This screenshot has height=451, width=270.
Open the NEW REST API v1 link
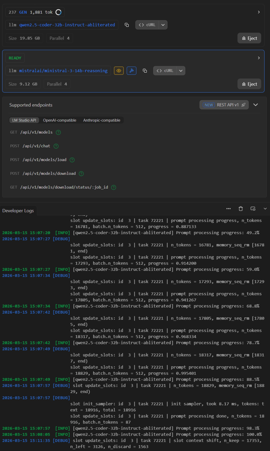coord(224,105)
